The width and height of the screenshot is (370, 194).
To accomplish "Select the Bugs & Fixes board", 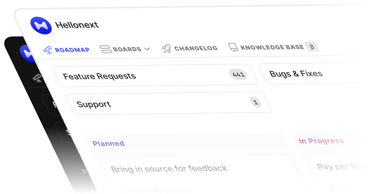I will 296,74.
